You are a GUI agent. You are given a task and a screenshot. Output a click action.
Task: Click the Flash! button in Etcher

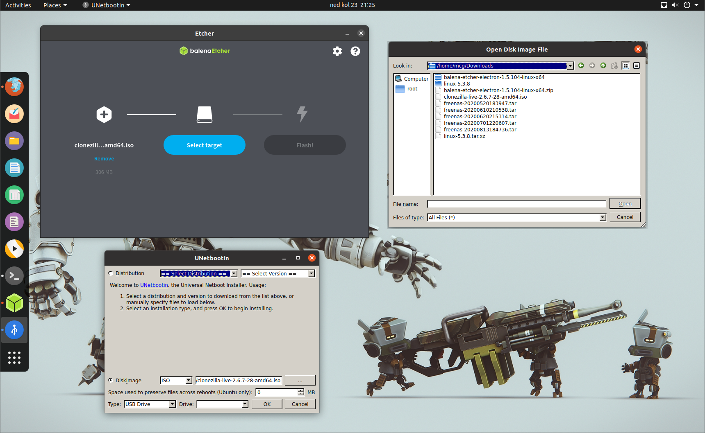[x=305, y=145]
